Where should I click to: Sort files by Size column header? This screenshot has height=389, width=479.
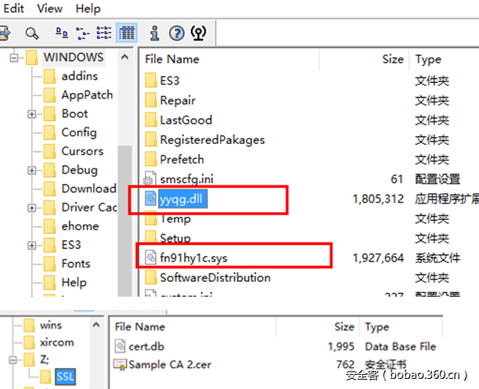pos(392,59)
